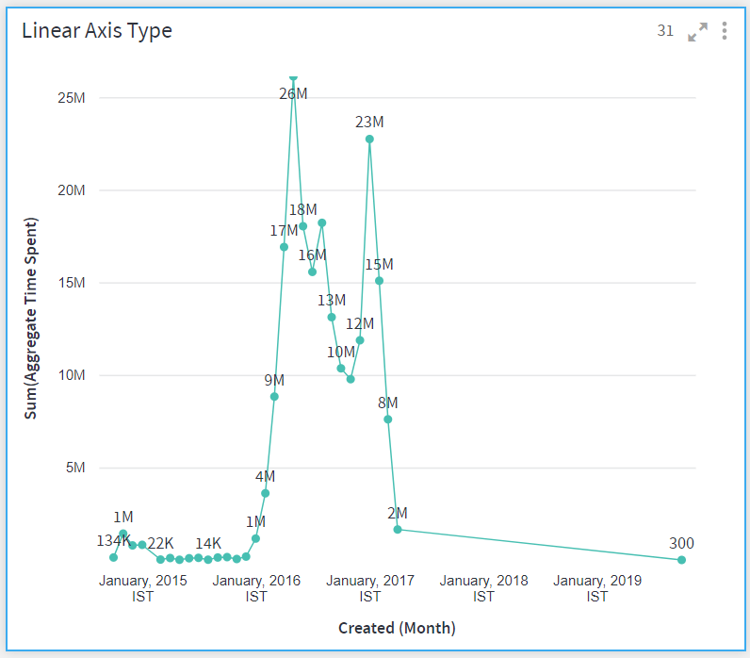Select the 26M peak data point
The height and width of the screenshot is (658, 750).
(293, 76)
